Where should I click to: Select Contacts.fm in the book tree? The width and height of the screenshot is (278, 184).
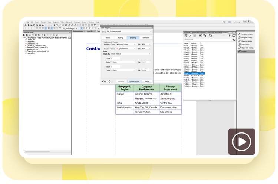(32, 43)
